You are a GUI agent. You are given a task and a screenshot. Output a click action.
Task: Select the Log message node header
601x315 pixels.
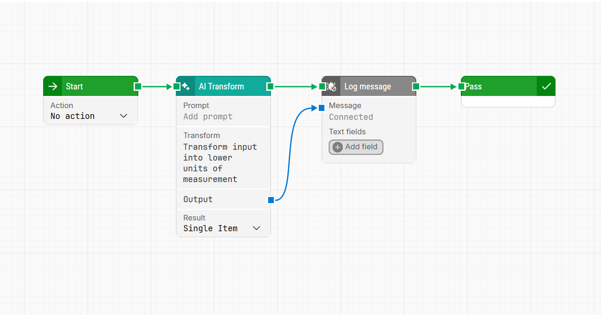[x=375, y=87]
